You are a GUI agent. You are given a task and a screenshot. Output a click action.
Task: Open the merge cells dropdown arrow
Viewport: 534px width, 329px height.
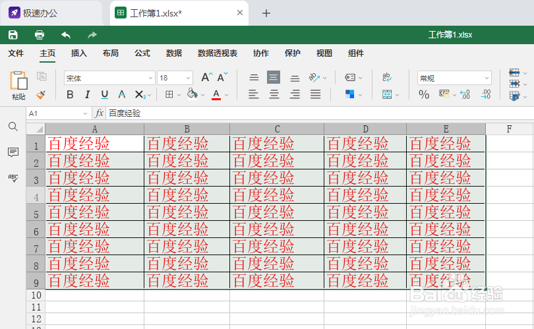pyautogui.click(x=397, y=95)
